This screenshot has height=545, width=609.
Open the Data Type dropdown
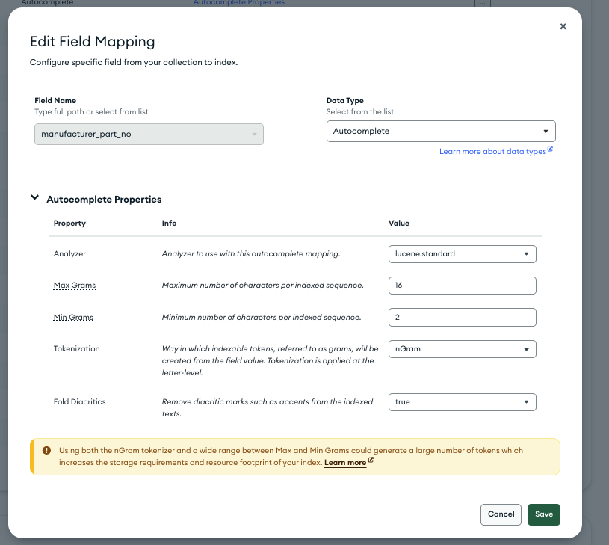(441, 132)
